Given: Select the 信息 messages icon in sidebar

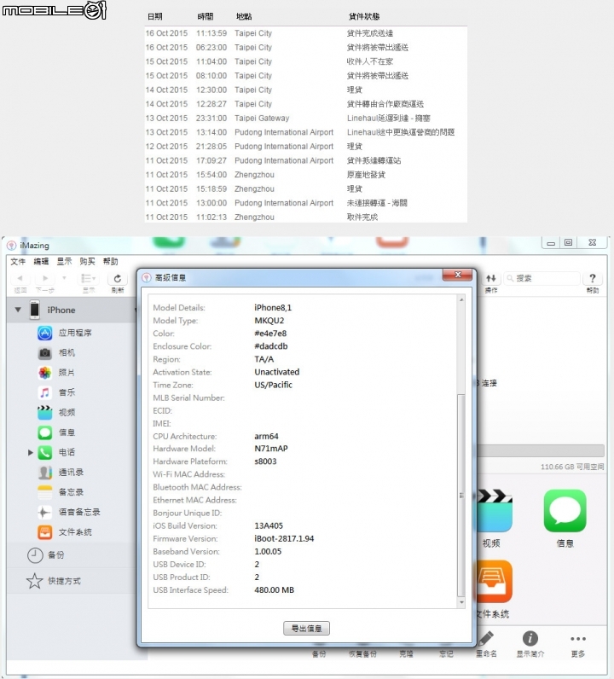Looking at the screenshot, I should pos(44,432).
